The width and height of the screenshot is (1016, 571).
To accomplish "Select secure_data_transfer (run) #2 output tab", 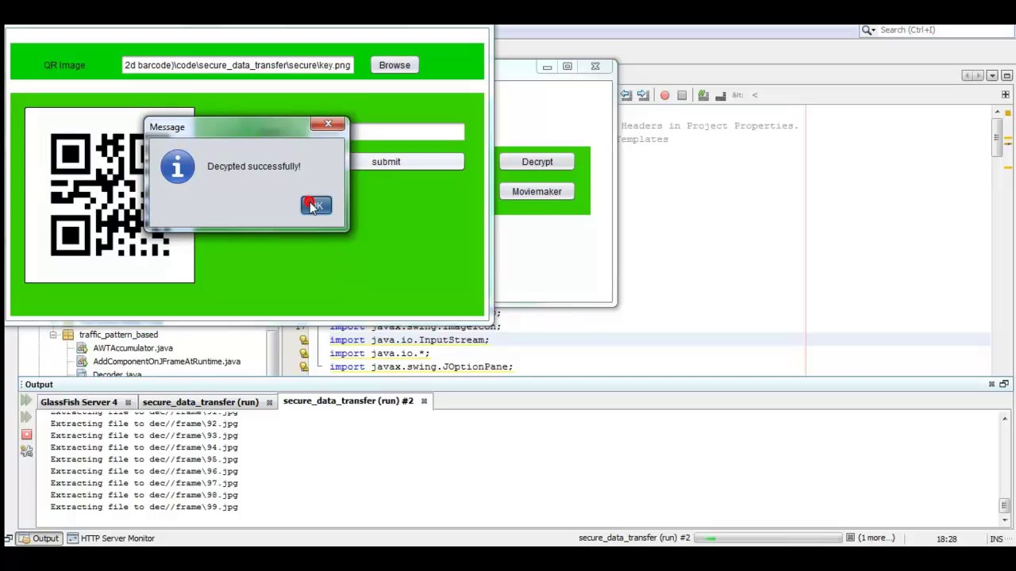I will pos(348,401).
